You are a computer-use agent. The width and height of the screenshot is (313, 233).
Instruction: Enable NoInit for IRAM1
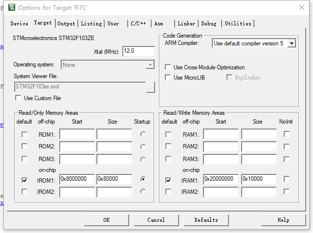(x=287, y=179)
